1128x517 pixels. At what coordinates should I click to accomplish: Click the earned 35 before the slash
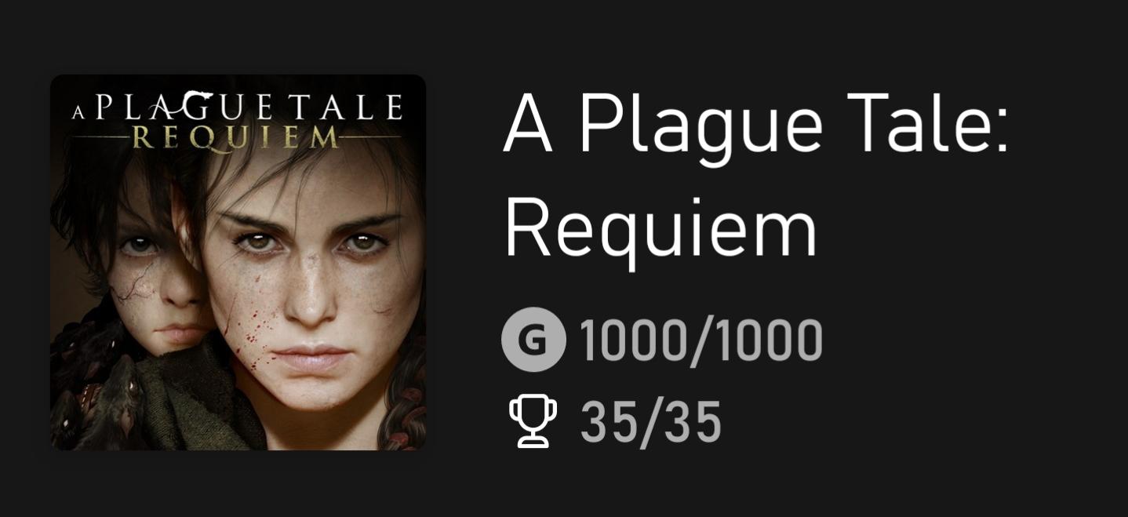tap(606, 422)
